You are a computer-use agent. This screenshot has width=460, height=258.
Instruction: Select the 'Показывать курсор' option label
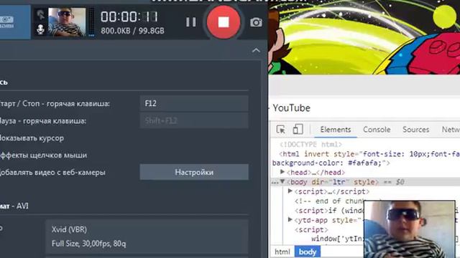pos(32,138)
